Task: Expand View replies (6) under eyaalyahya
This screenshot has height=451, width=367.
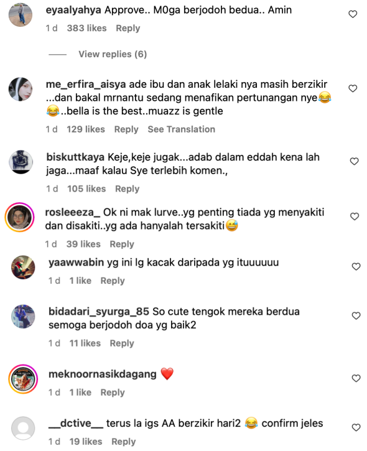Action: [113, 54]
